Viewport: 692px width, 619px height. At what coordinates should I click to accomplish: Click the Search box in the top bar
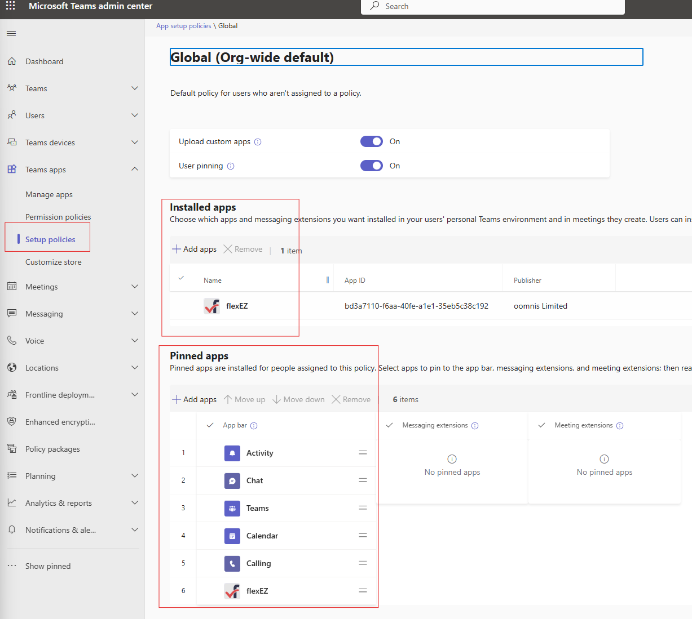coord(493,7)
